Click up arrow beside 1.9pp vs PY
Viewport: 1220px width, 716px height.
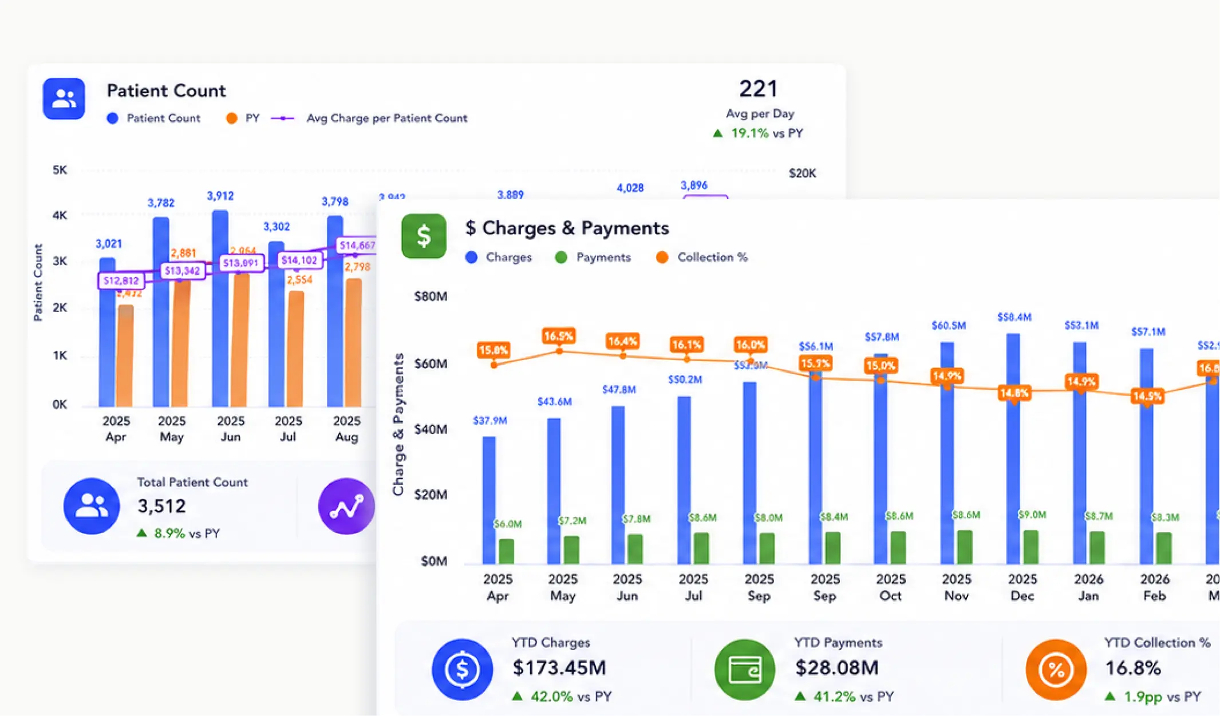[1110, 697]
